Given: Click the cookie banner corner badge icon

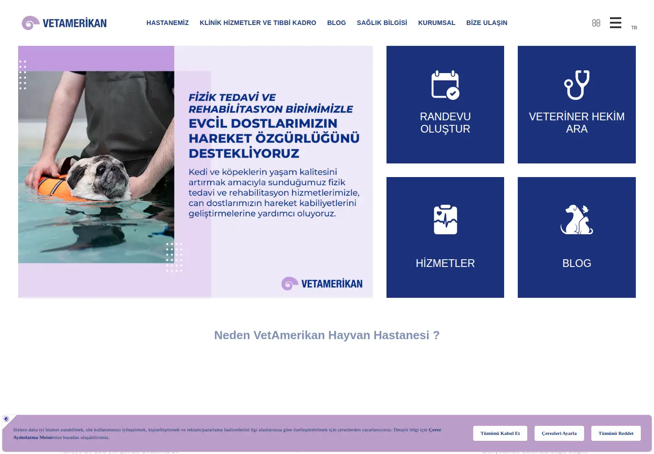Looking at the screenshot, I should pyautogui.click(x=6, y=419).
